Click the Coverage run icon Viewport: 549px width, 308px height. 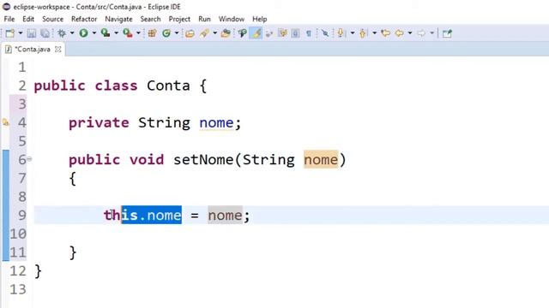(x=105, y=33)
